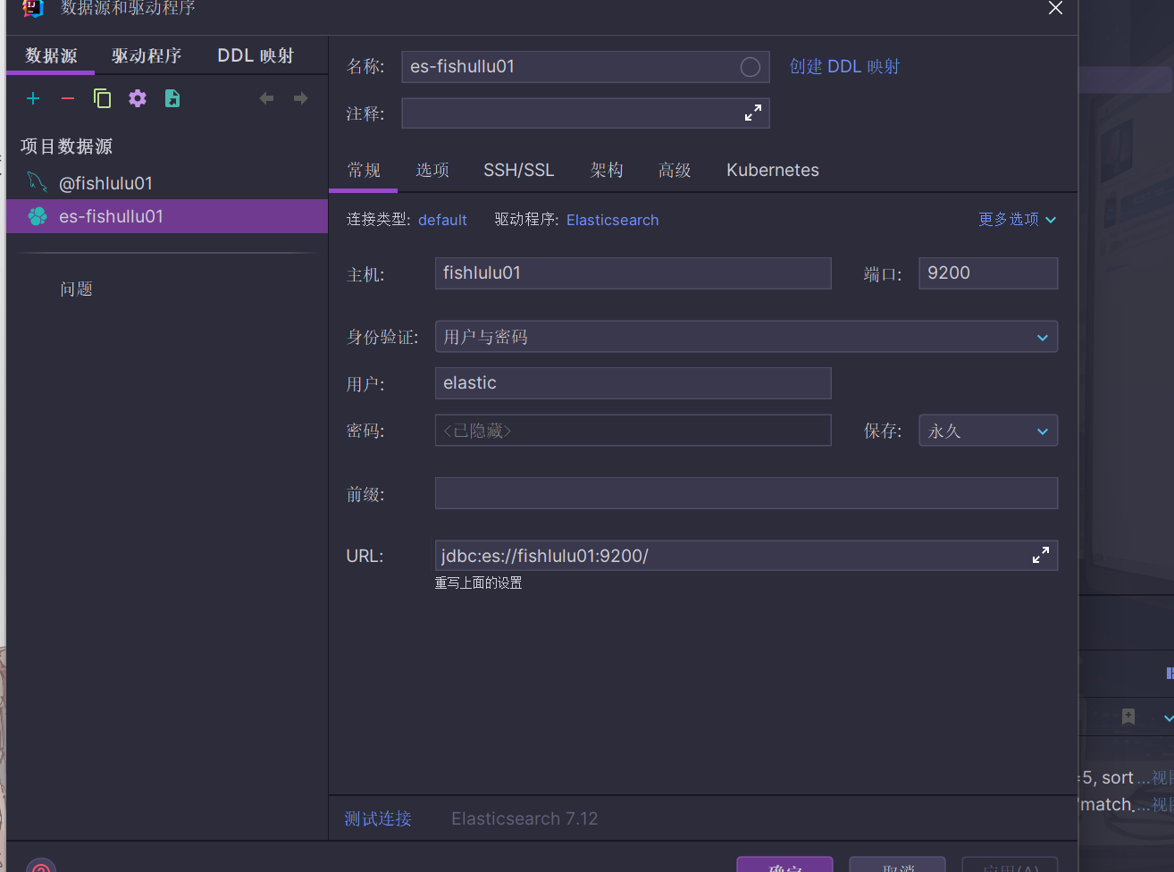Image resolution: width=1174 pixels, height=872 pixels.
Task: Click the 前缀 prefix field
Action: [746, 493]
